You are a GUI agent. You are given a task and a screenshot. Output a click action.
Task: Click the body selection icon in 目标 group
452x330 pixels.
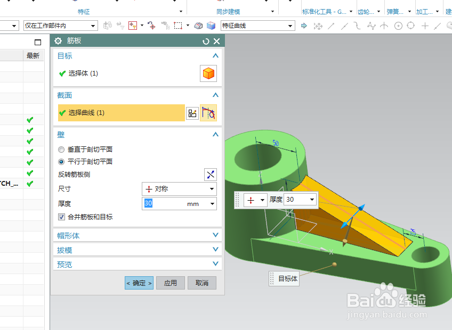pos(208,73)
